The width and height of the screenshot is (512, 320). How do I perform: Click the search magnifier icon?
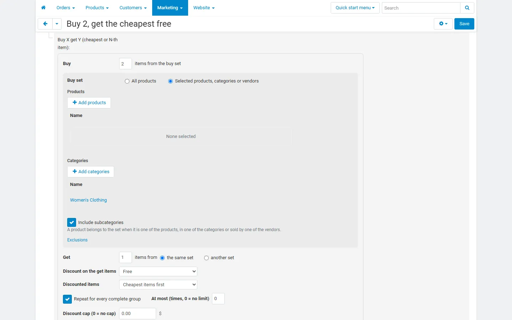[x=467, y=8]
